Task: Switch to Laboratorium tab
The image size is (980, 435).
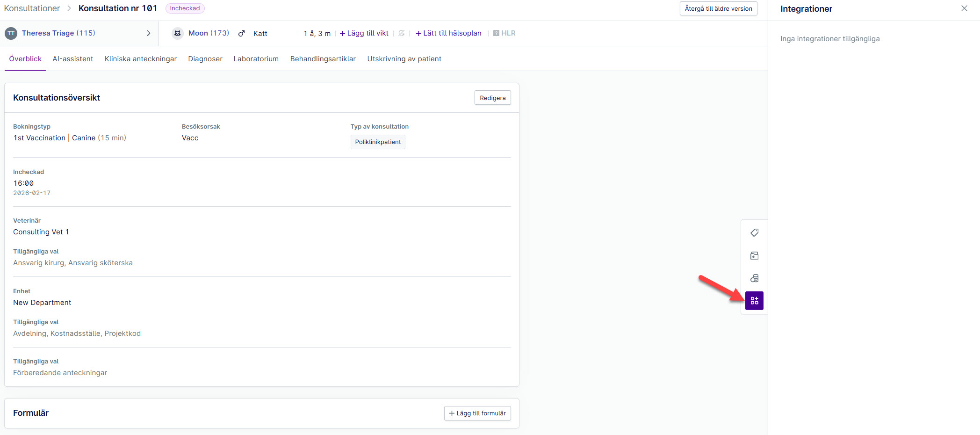Action: (256, 59)
